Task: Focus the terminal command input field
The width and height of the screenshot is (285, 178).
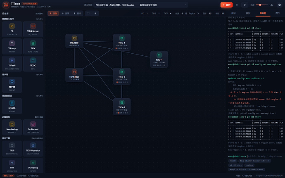Action: coord(265,157)
